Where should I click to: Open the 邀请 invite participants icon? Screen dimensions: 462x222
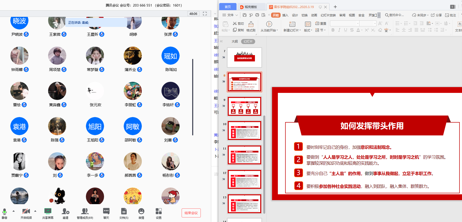pyautogui.click(x=65, y=212)
